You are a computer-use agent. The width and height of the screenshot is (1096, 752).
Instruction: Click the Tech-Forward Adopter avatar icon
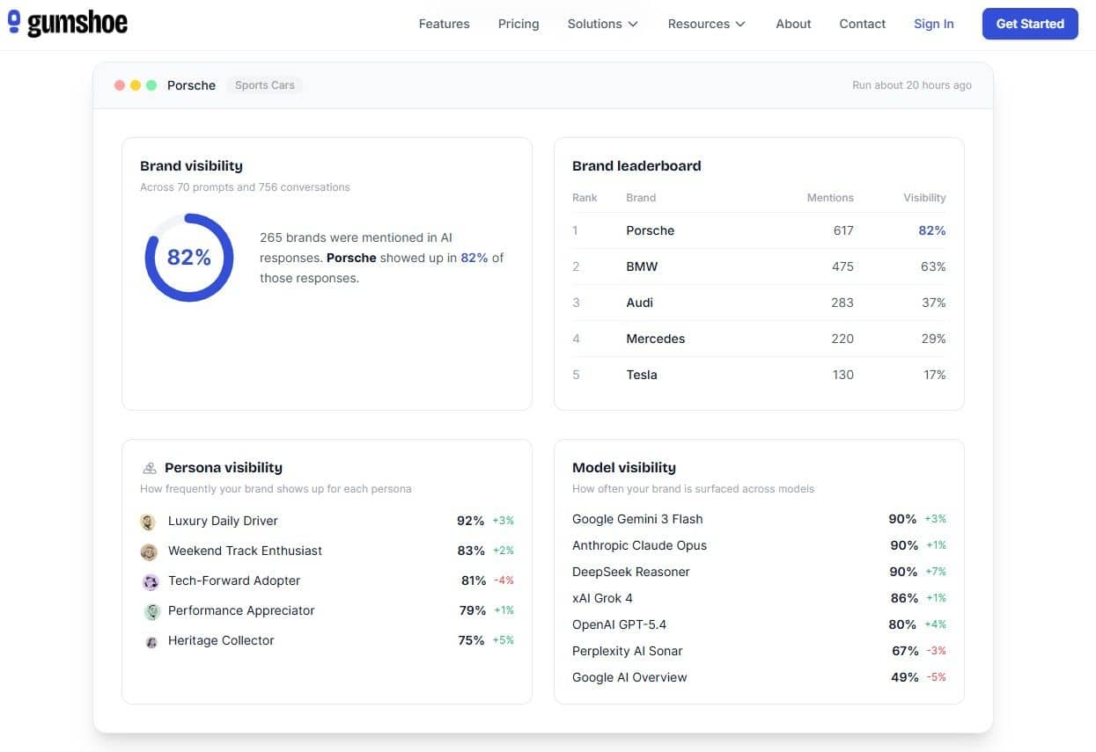point(151,581)
